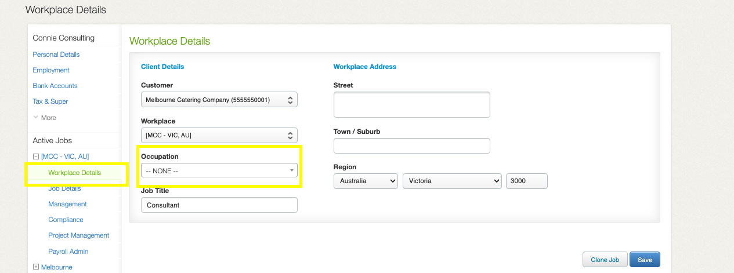Expand the More chevron in sidebar
734x273 pixels.
click(x=35, y=117)
